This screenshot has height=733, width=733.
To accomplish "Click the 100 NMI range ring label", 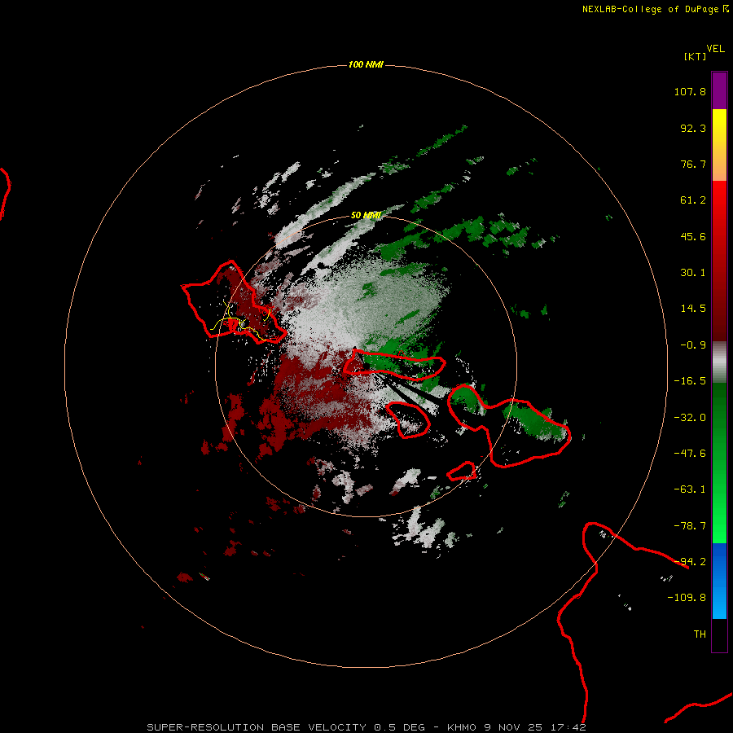I will point(366,64).
